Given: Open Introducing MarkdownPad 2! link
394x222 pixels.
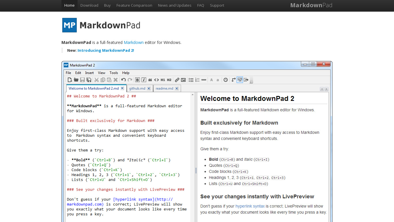Looking at the screenshot, I should coord(106,50).
